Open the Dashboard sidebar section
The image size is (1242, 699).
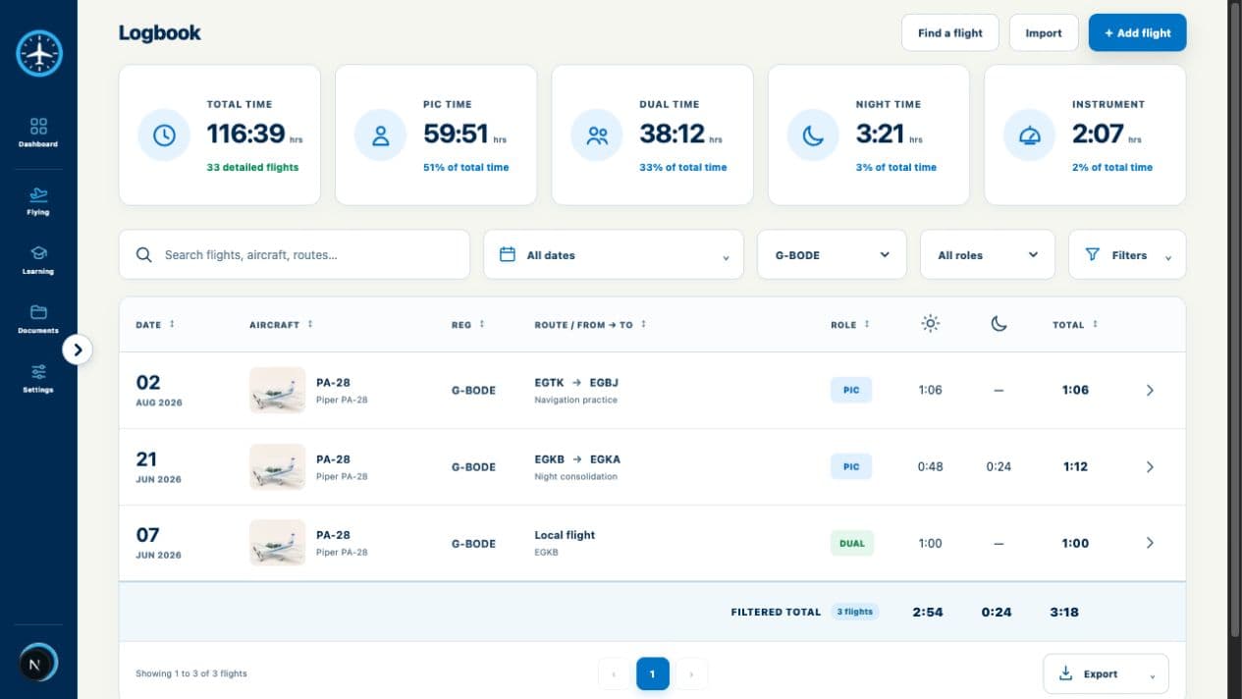coord(38,133)
